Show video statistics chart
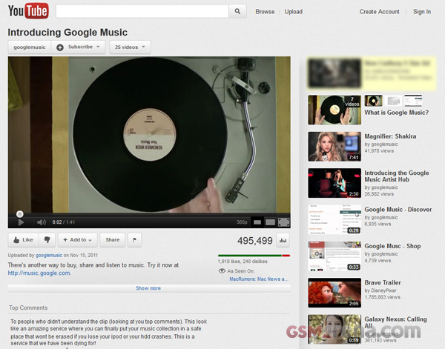This screenshot has width=445, height=349. click(283, 240)
